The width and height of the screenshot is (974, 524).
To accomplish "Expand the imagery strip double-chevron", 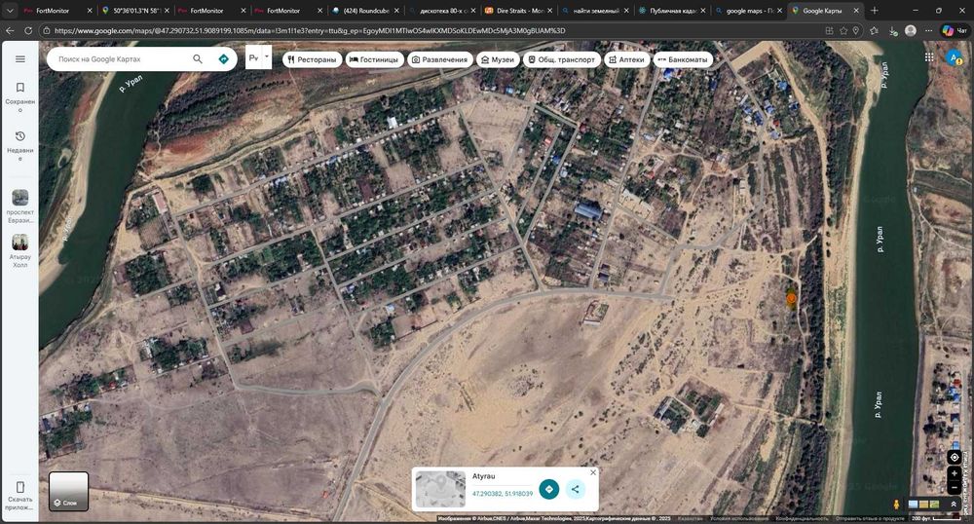I will coord(954,505).
